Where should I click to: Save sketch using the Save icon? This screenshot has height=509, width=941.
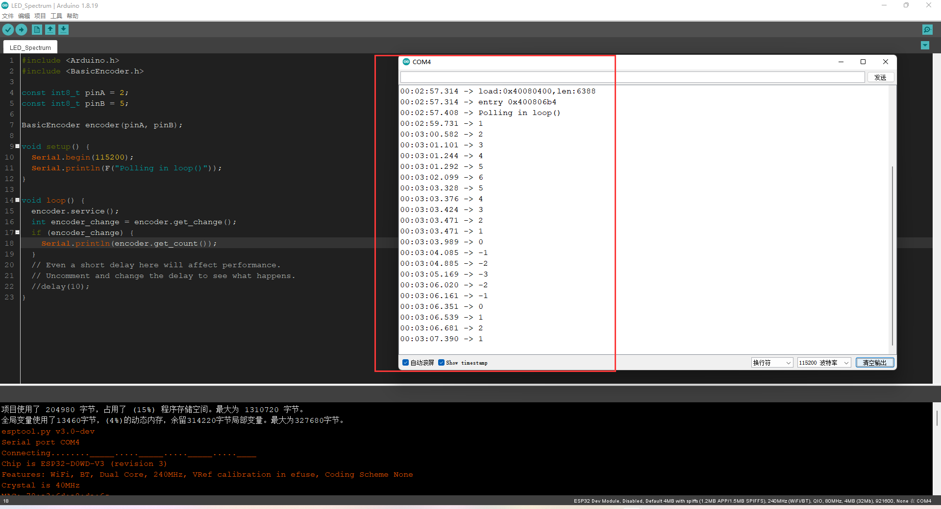(63, 30)
